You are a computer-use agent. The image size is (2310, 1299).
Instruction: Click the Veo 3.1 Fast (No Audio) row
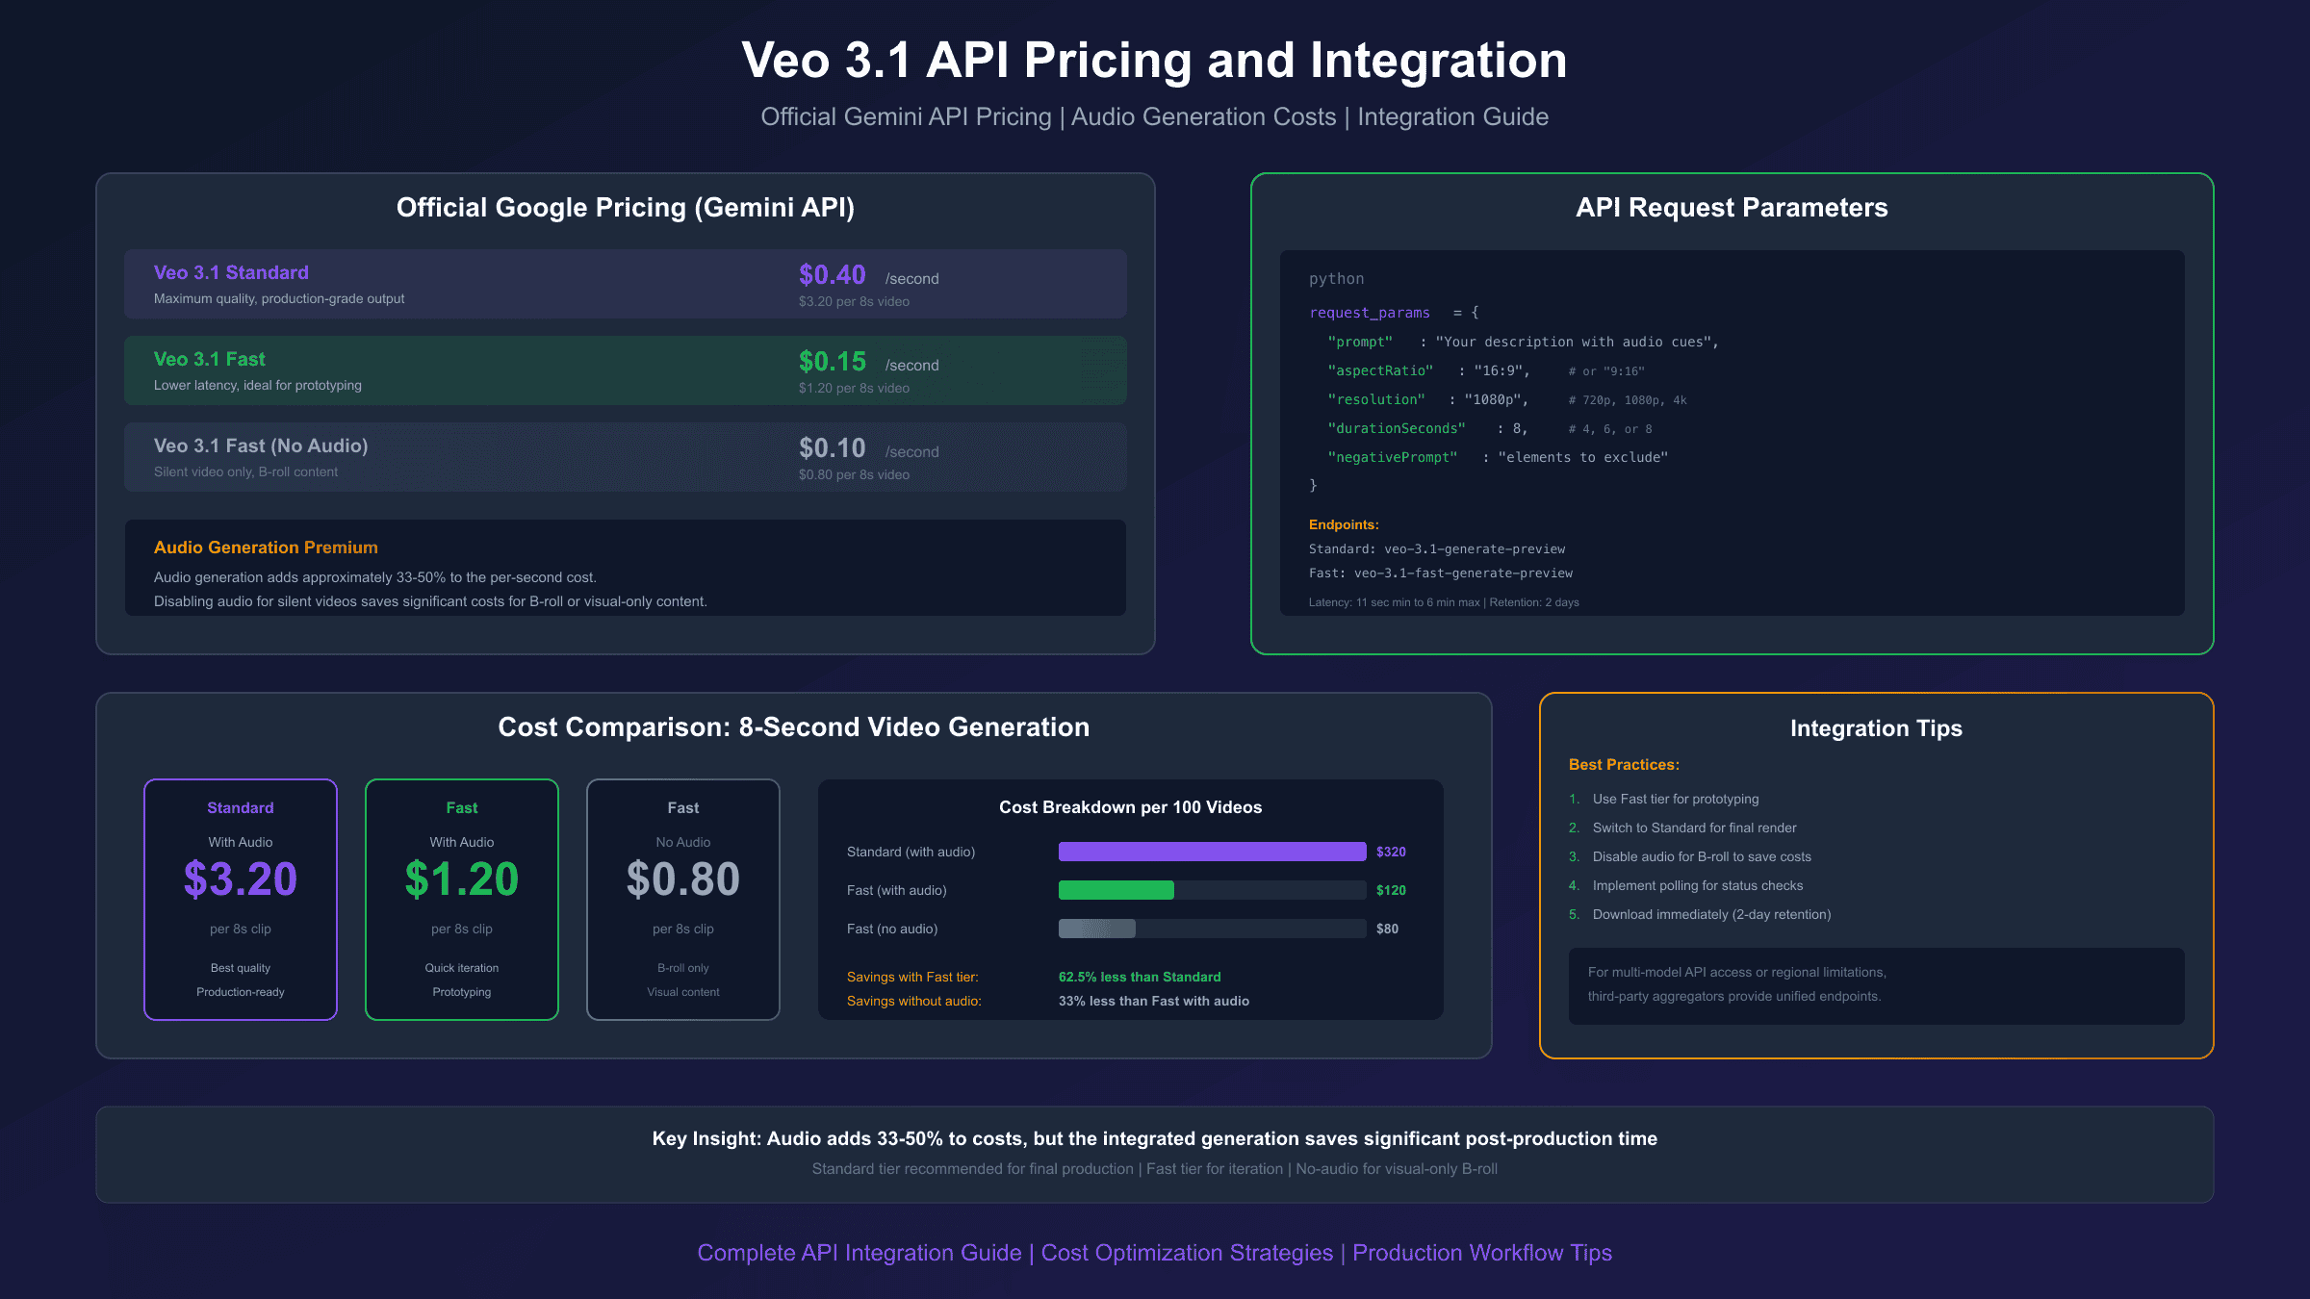(625, 457)
